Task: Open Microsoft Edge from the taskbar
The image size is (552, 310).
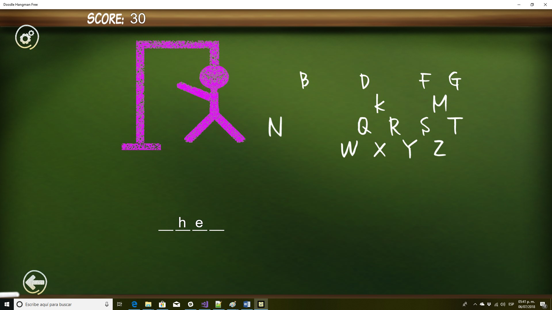Action: [134, 304]
